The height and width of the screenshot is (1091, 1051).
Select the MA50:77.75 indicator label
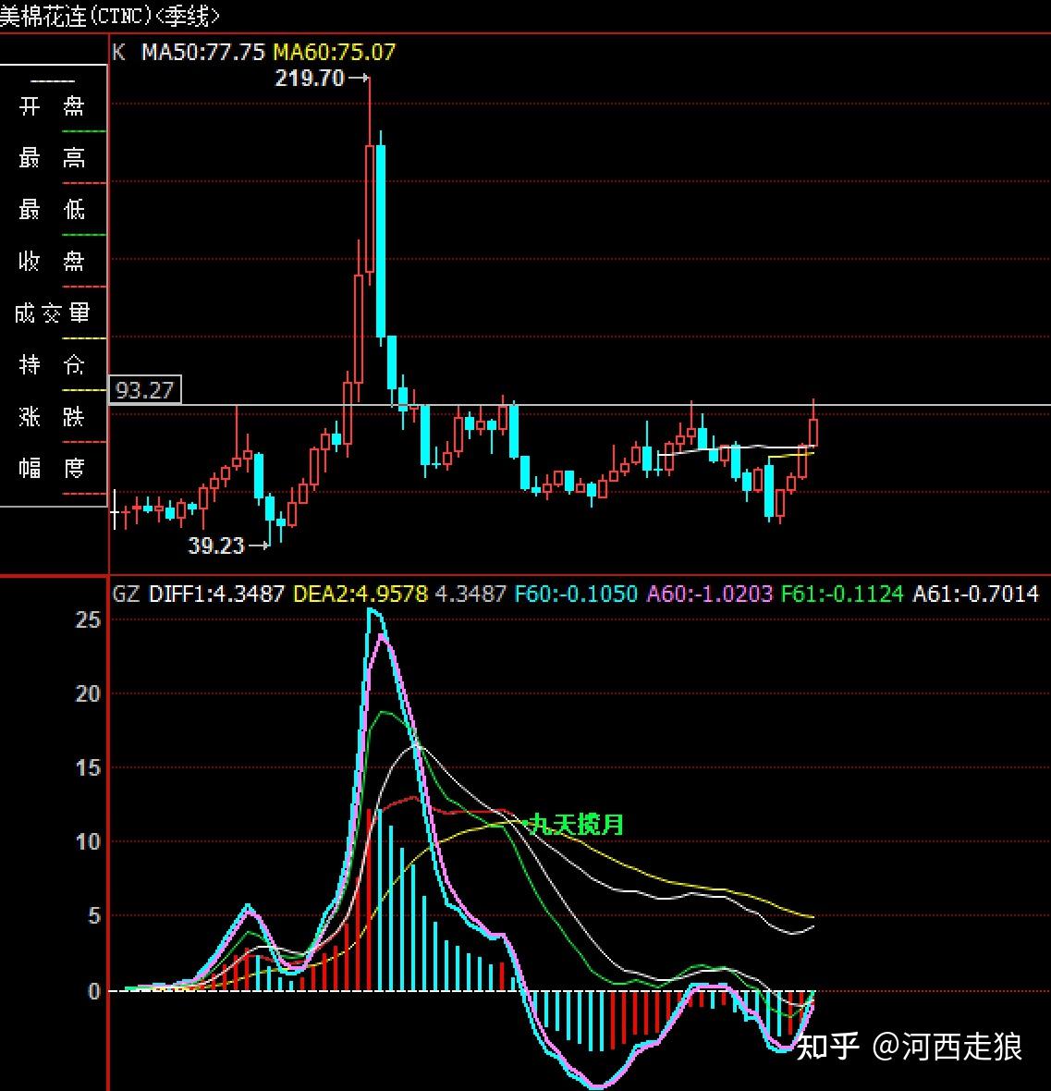click(x=203, y=52)
